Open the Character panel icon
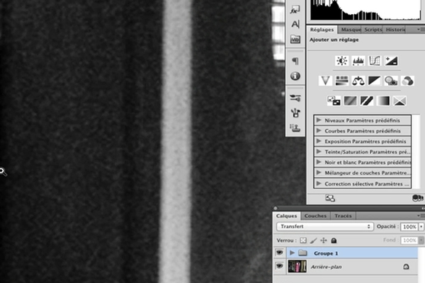This screenshot has height=283, width=425. 295,24
